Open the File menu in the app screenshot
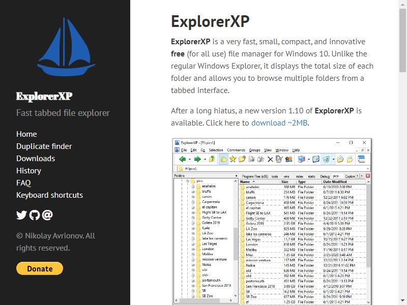Image resolution: width=407 pixels, height=305 pixels. (x=184, y=150)
